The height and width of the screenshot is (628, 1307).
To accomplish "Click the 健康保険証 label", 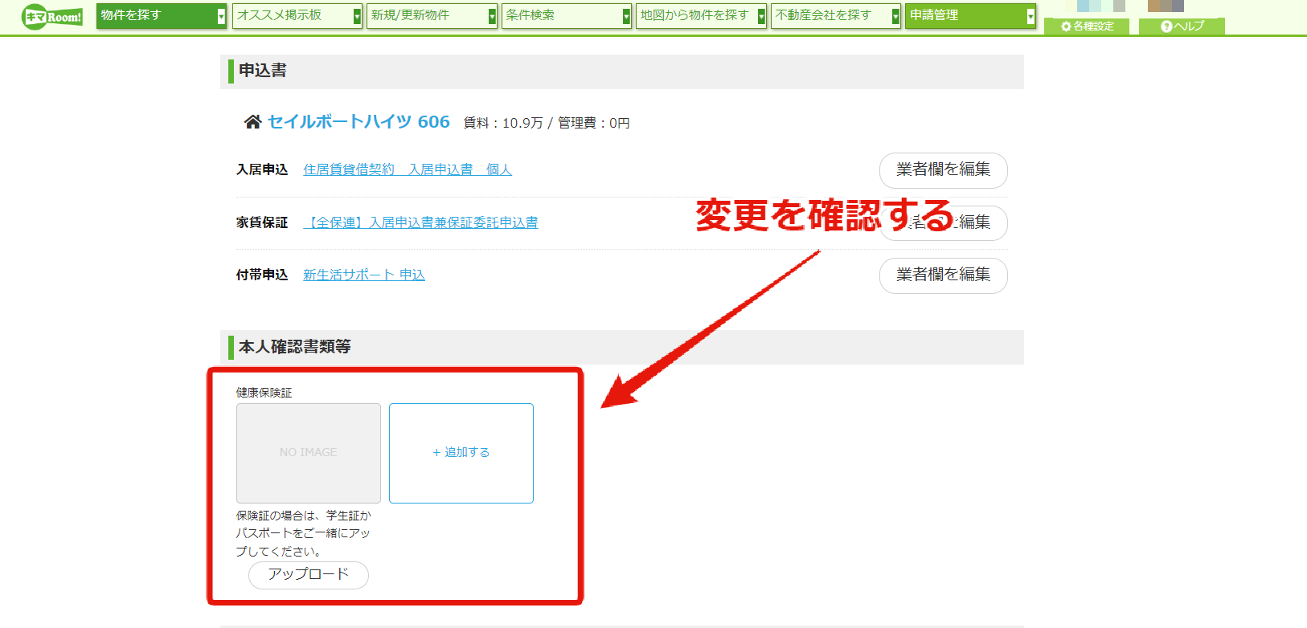I will tap(264, 393).
